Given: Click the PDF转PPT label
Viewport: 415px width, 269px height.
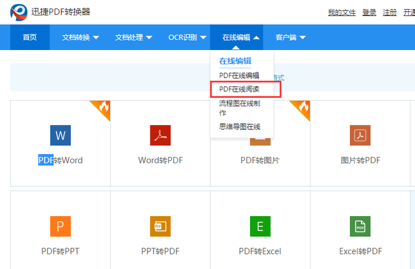Looking at the screenshot, I should [61, 251].
